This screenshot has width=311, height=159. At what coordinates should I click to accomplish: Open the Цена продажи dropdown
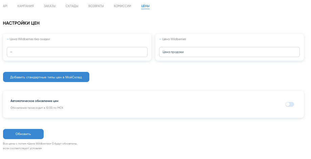[229, 52]
